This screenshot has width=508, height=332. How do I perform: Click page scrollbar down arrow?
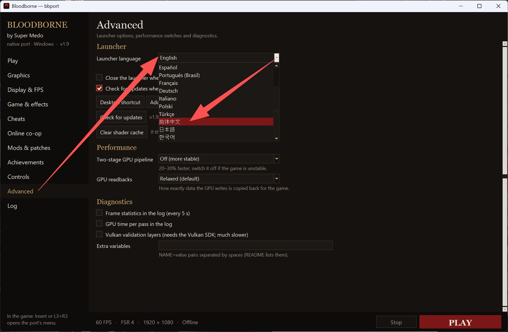[505, 309]
